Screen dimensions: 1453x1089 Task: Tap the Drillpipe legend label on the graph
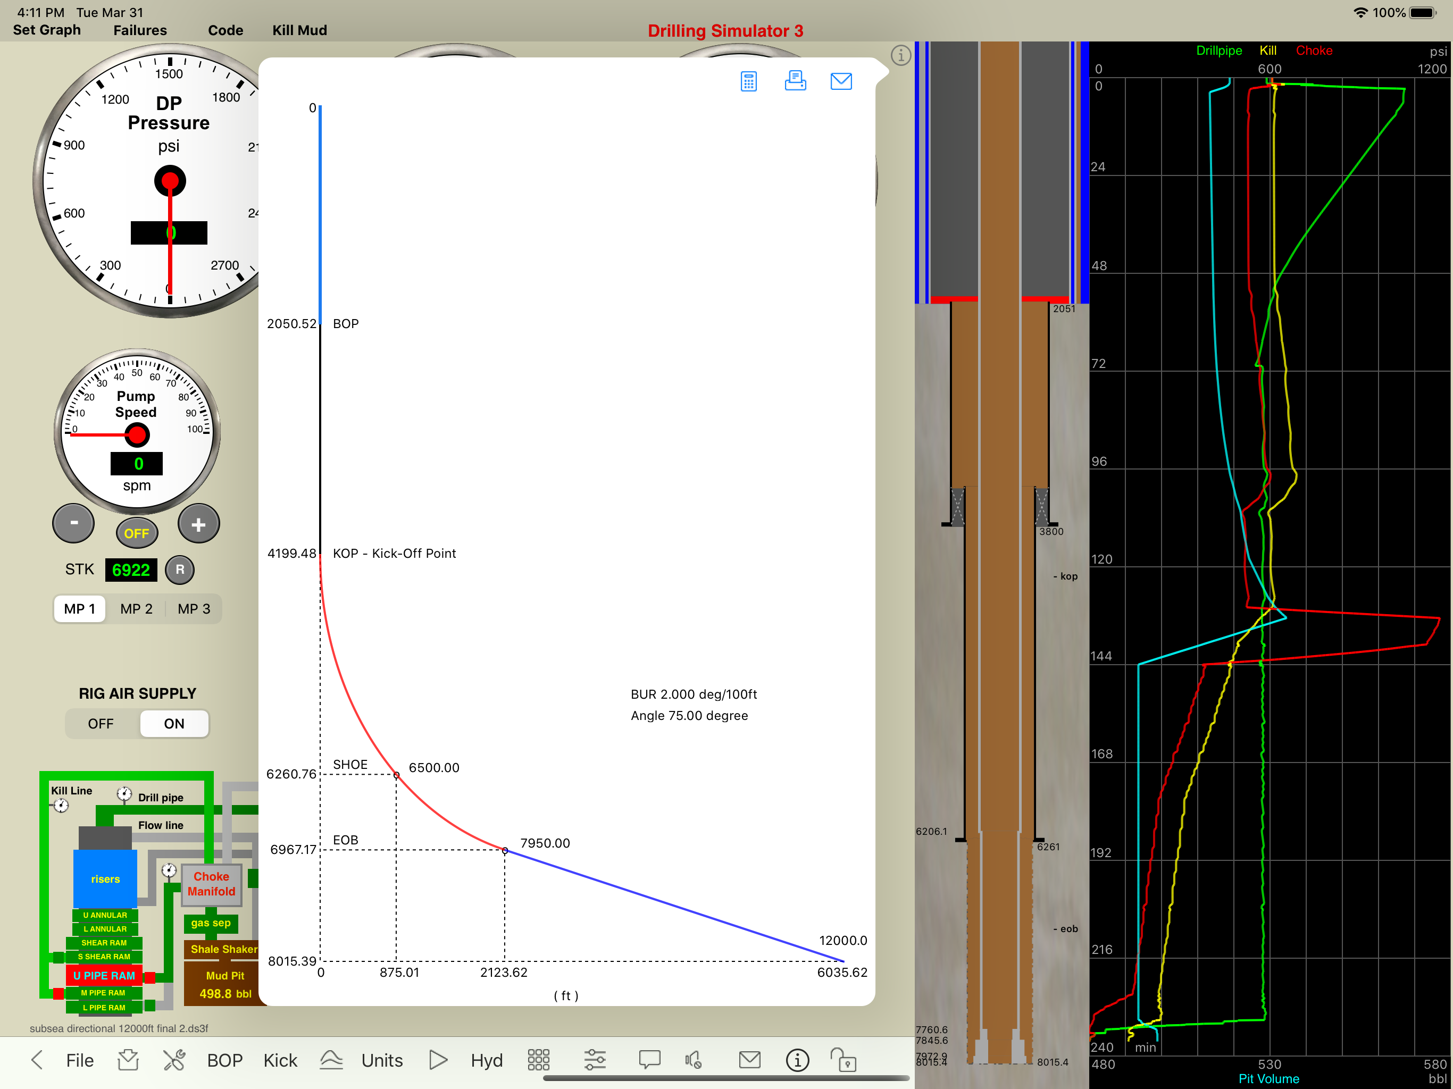[x=1218, y=51]
